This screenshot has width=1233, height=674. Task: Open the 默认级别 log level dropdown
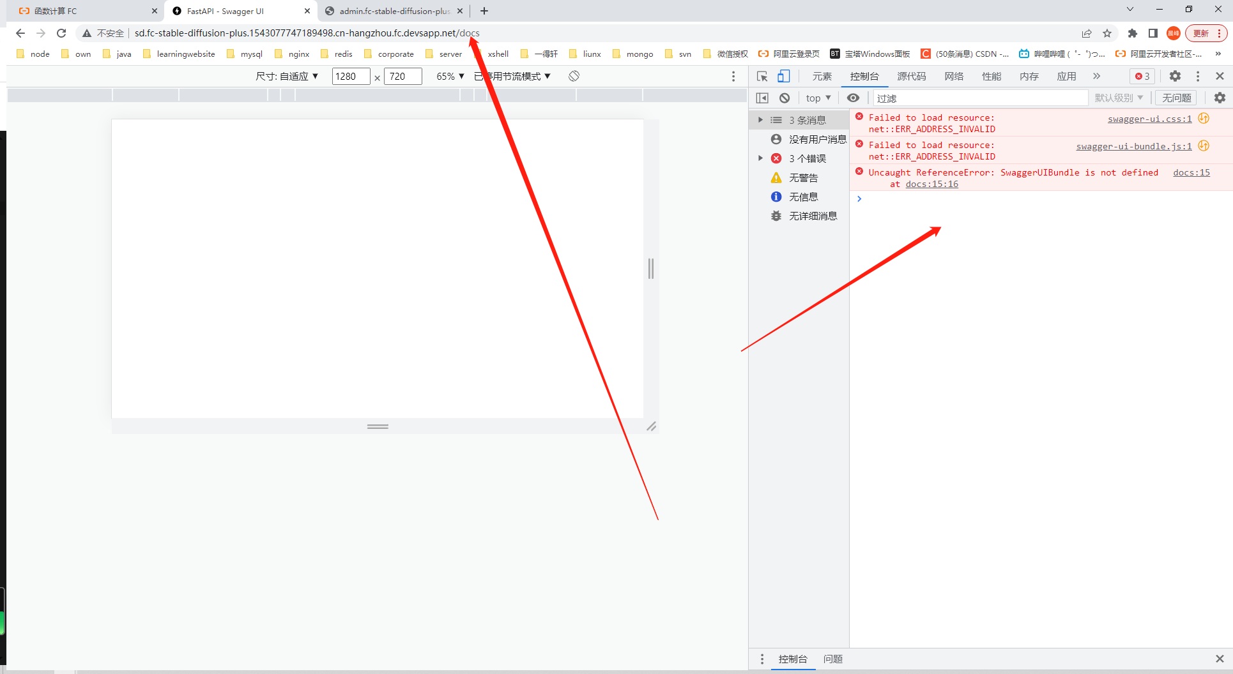(x=1119, y=98)
